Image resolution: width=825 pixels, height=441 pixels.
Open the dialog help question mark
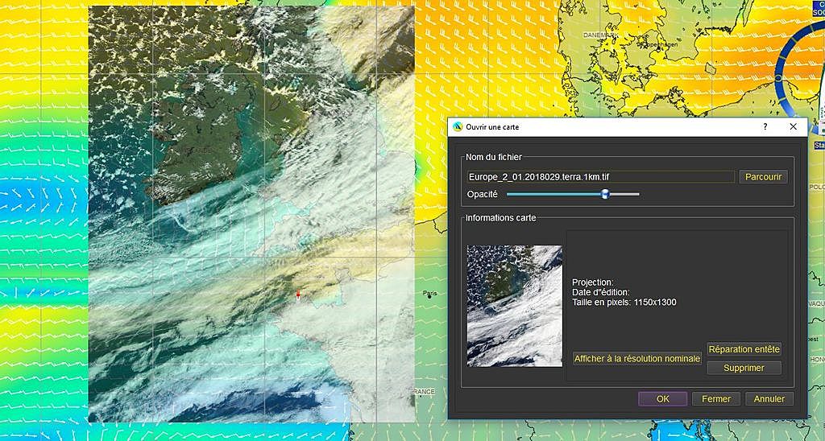[765, 126]
